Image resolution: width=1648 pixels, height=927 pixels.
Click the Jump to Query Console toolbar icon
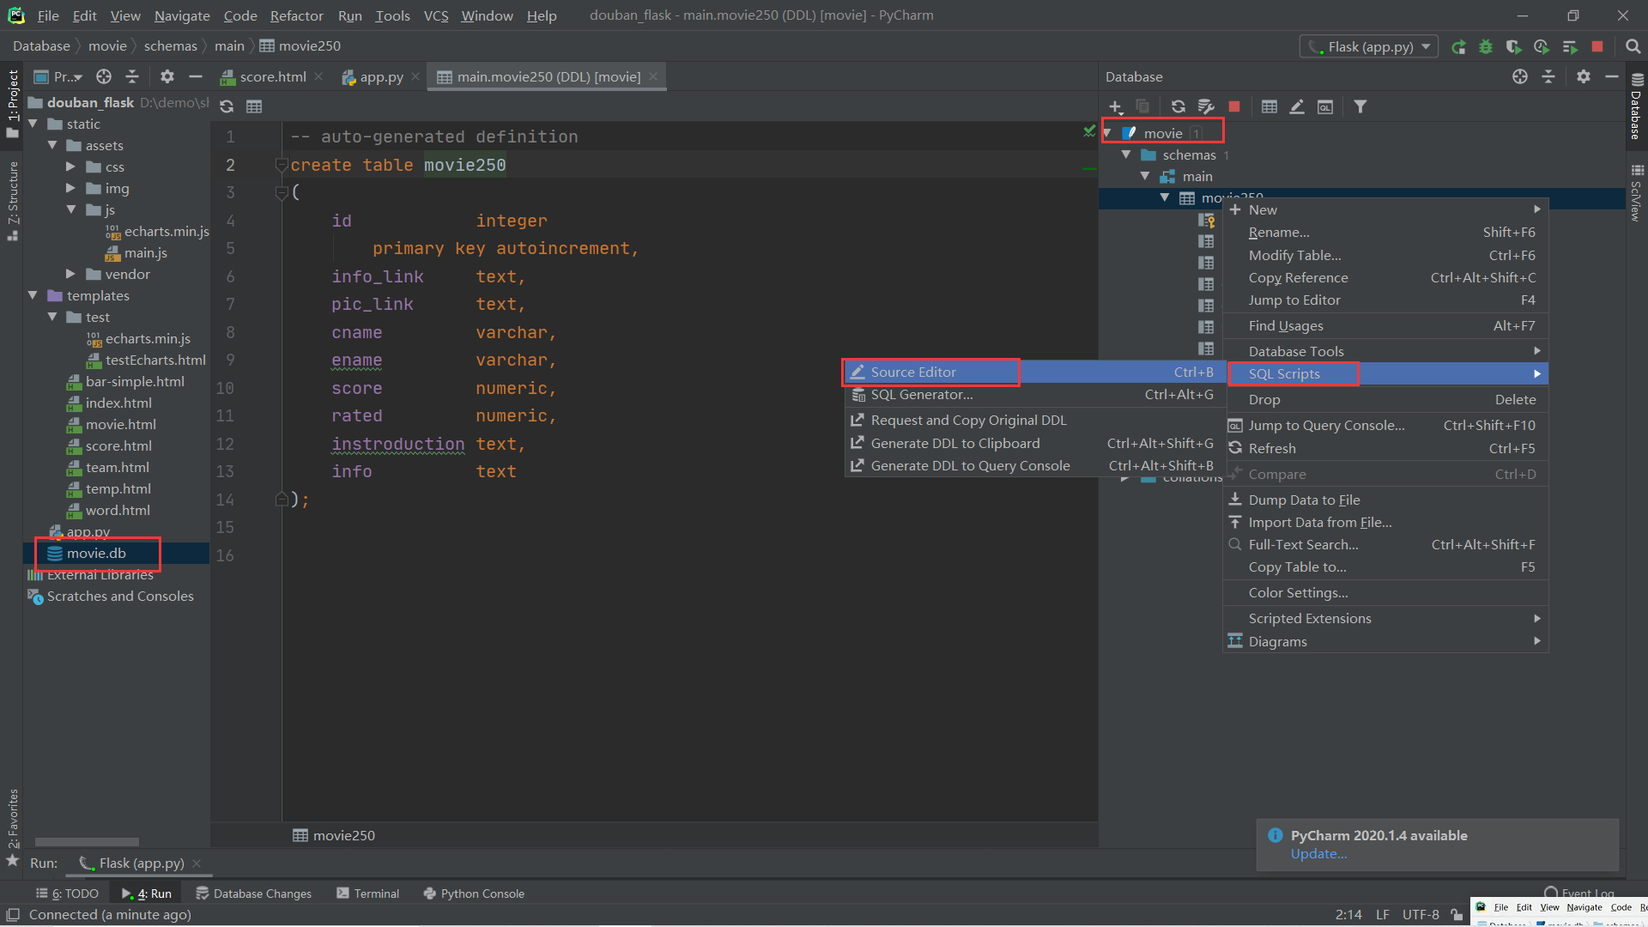pos(1325,106)
